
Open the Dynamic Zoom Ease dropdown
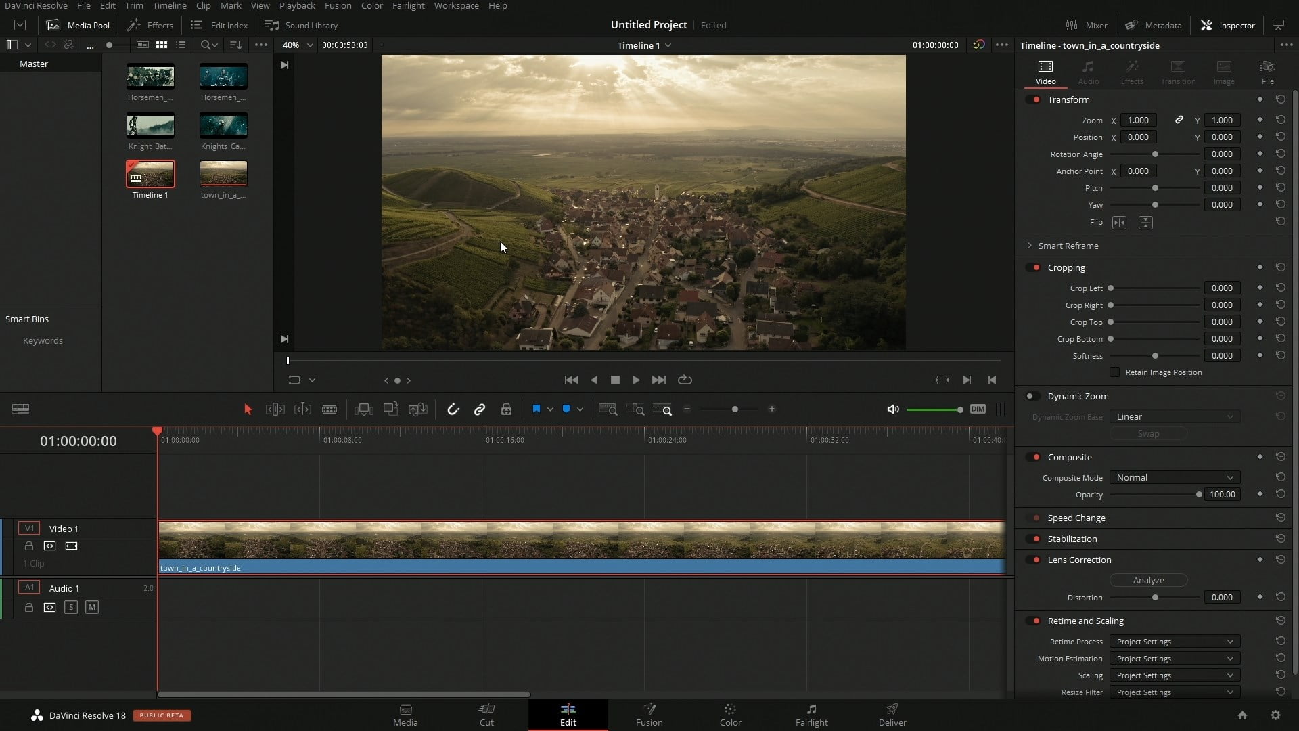tap(1174, 416)
